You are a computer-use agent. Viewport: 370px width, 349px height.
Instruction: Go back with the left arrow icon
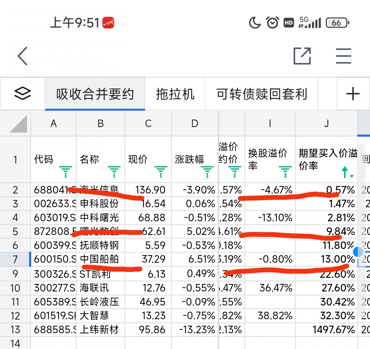tap(23, 56)
